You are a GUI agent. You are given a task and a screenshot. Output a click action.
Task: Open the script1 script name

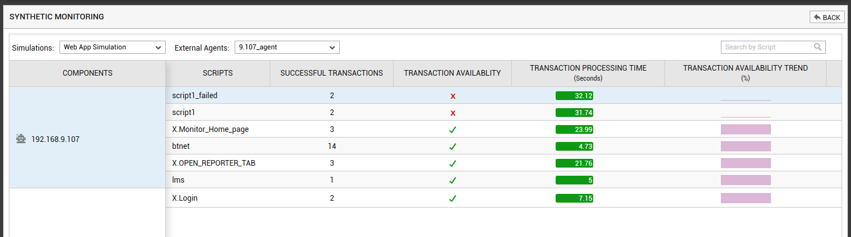(x=183, y=113)
